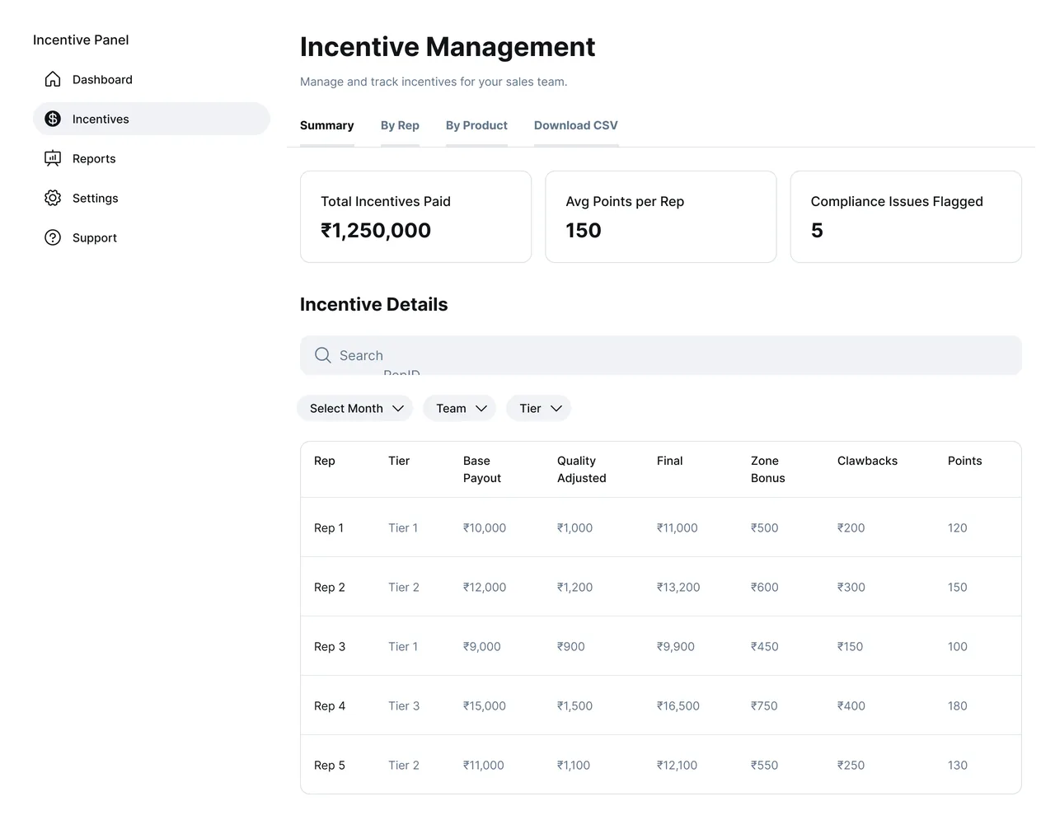Click base payout ₹9,000 cell
The width and height of the screenshot is (1055, 820).
(482, 646)
